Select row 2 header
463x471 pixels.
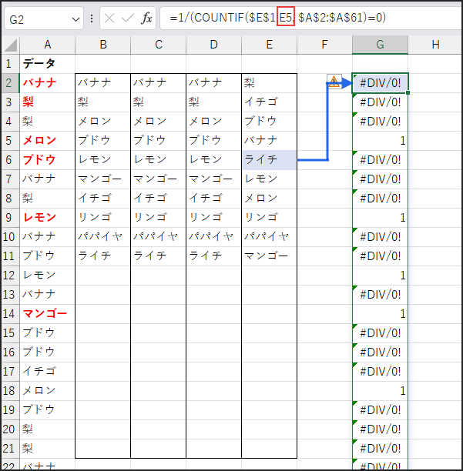[9, 83]
